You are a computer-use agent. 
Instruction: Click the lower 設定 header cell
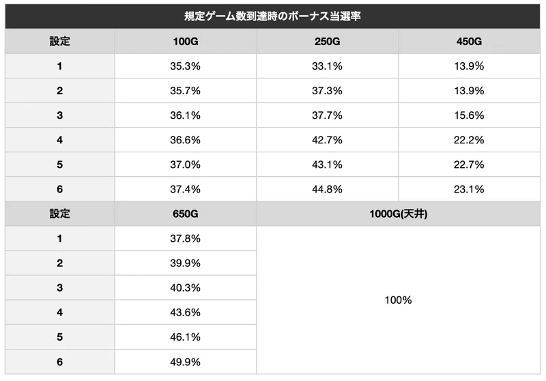[60, 214]
